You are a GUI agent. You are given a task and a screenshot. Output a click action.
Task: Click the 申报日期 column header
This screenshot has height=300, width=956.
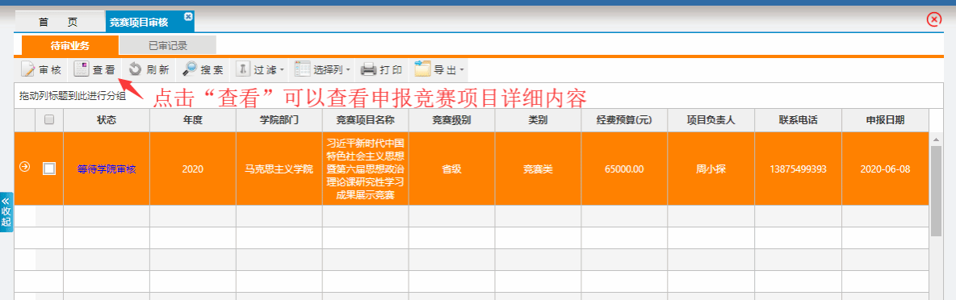(x=885, y=120)
